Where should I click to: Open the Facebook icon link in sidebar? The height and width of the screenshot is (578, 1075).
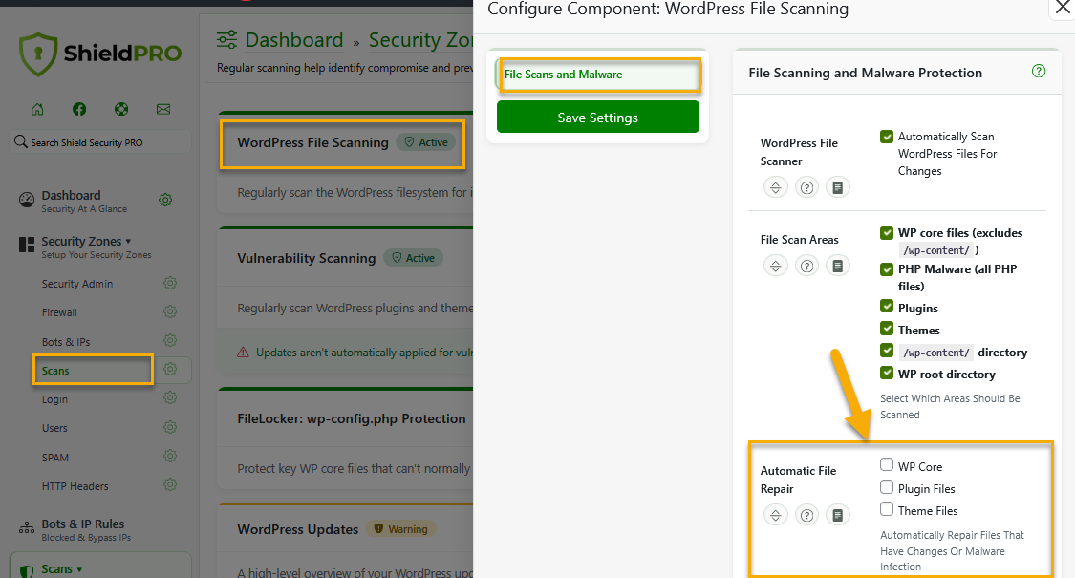(x=79, y=109)
